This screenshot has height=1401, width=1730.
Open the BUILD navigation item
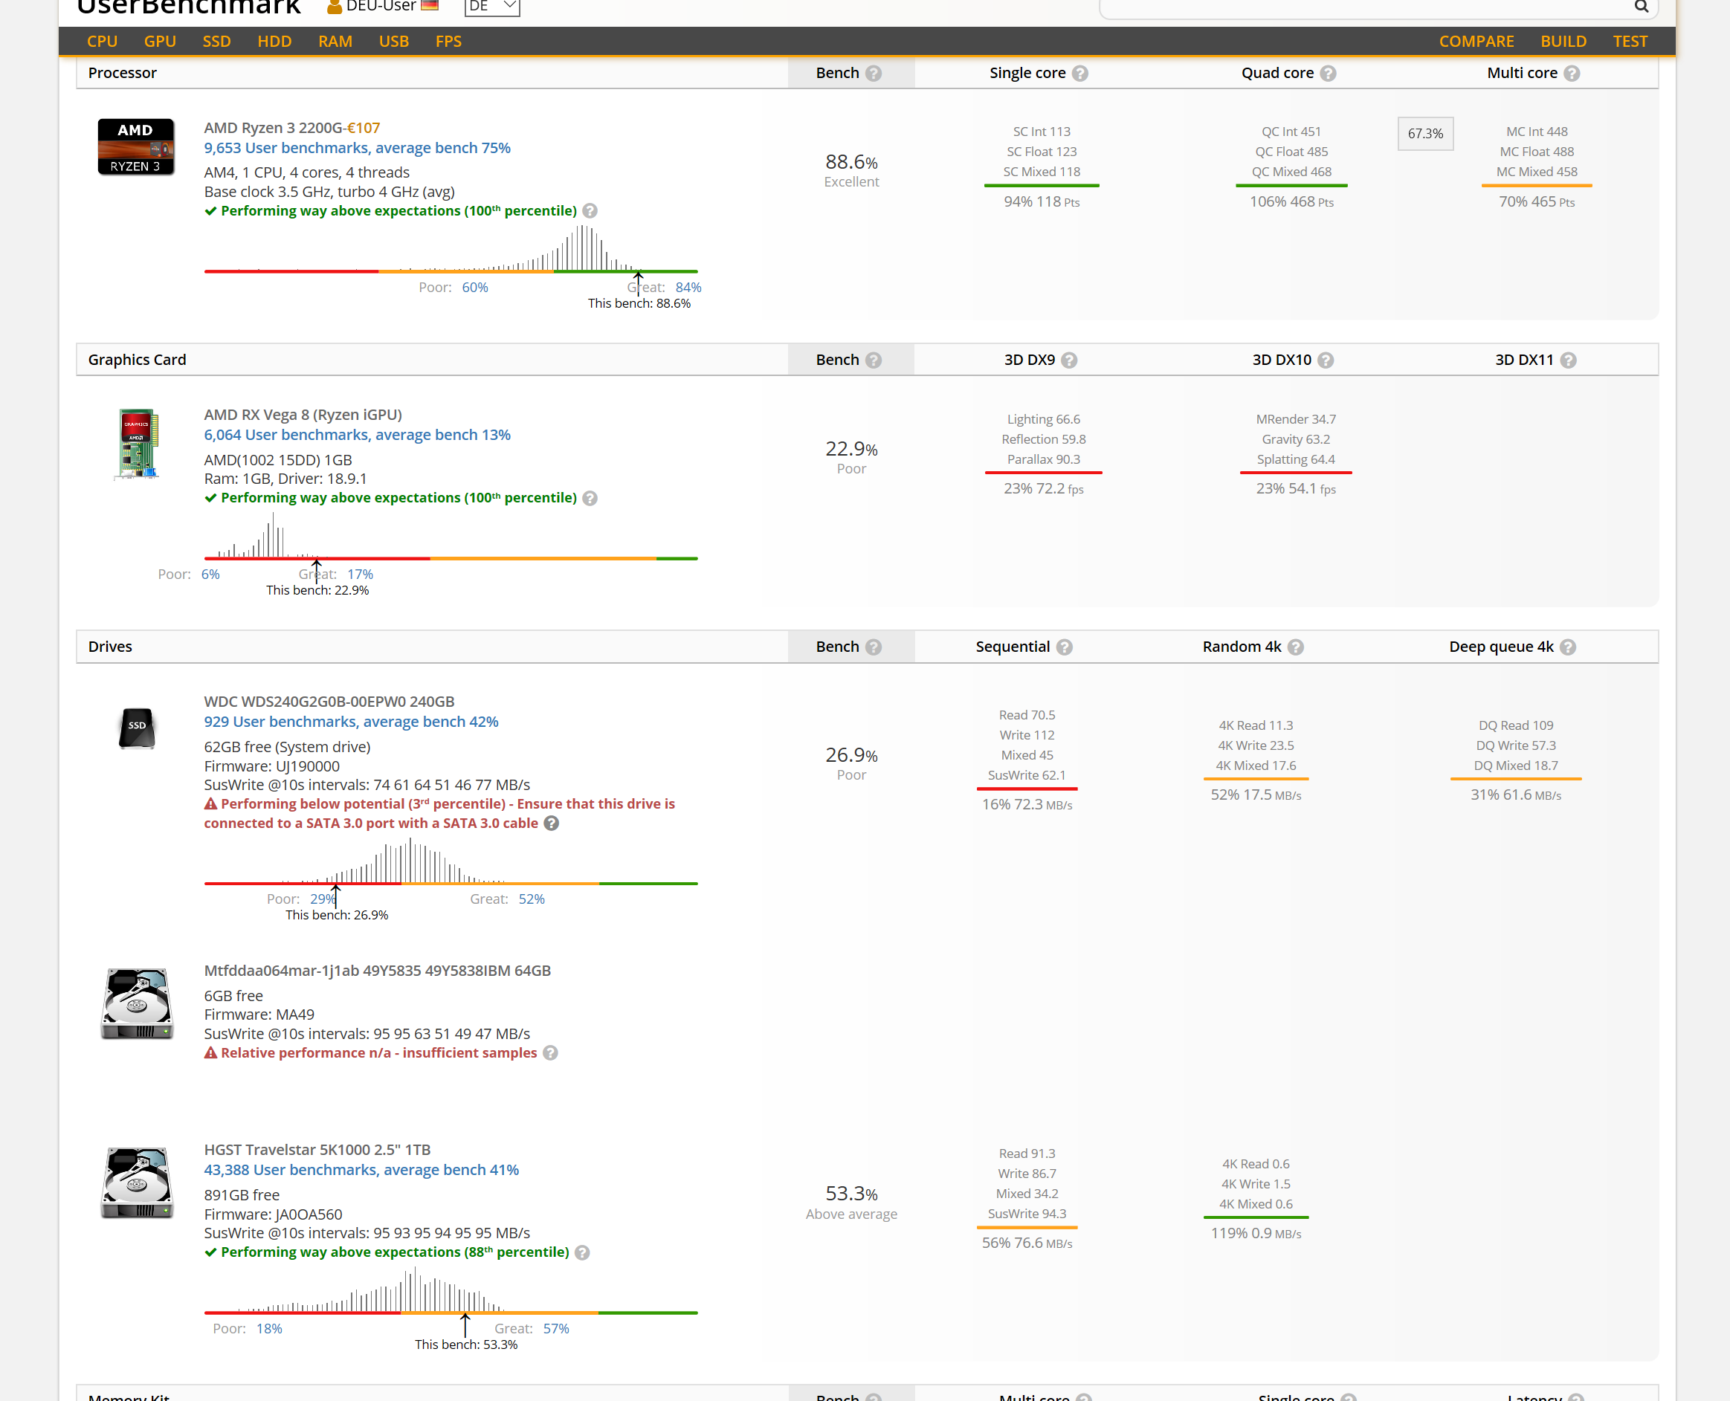pyautogui.click(x=1563, y=41)
